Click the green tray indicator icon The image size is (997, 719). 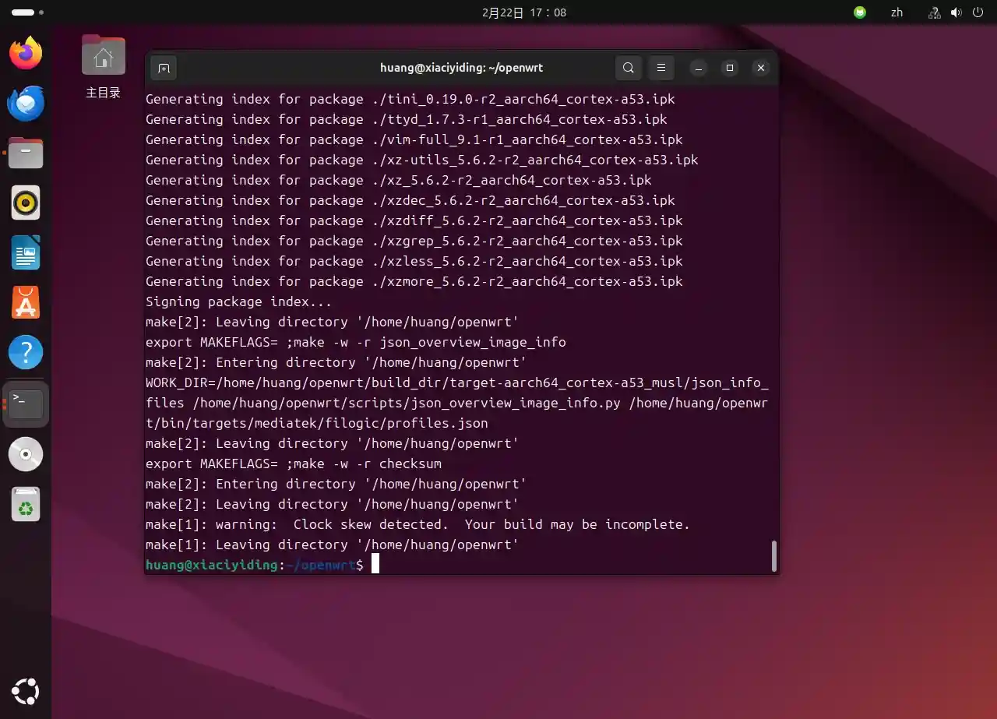859,12
